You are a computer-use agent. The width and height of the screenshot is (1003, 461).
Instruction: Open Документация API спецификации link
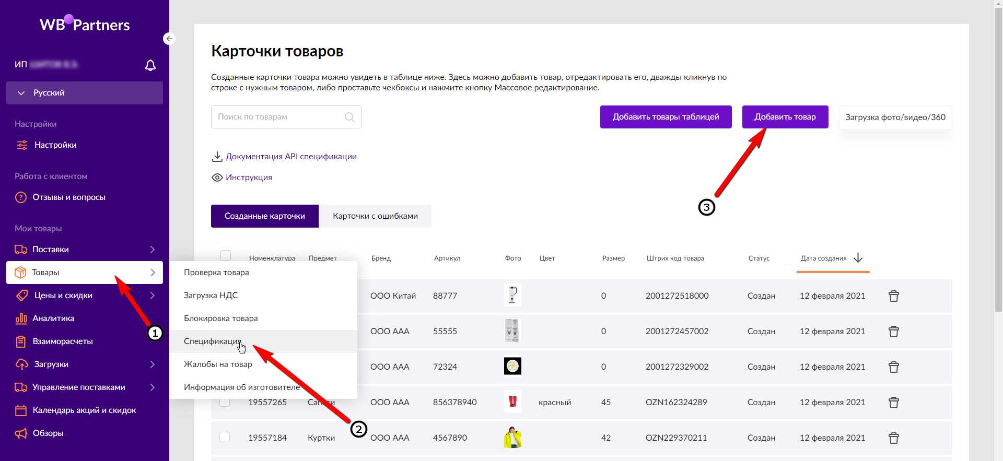click(x=291, y=157)
